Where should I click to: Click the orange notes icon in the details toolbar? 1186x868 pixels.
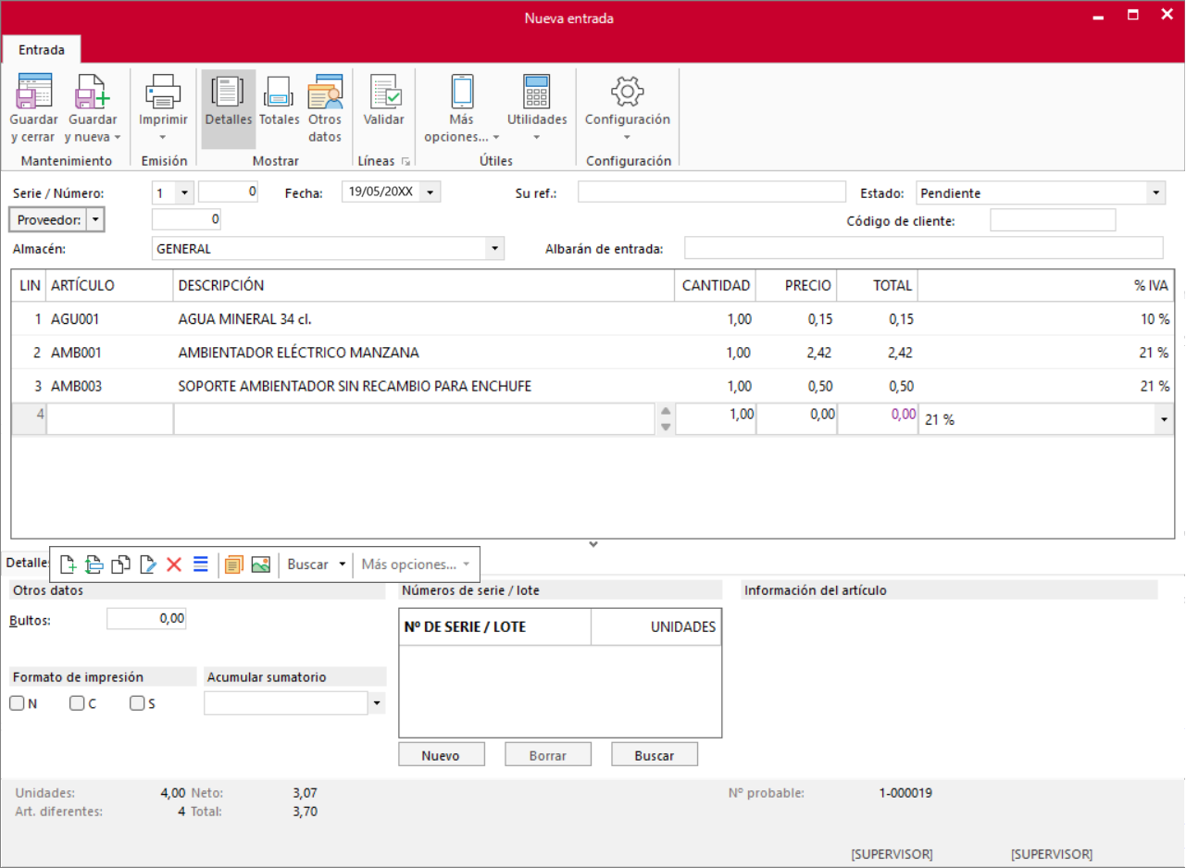pos(234,564)
